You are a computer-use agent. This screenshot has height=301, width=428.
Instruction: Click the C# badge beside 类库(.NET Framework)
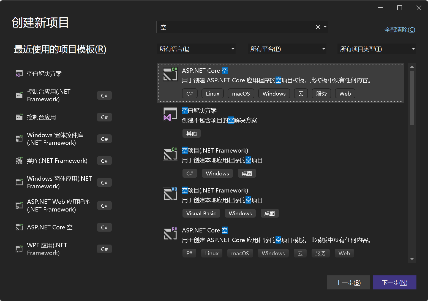tap(104, 161)
